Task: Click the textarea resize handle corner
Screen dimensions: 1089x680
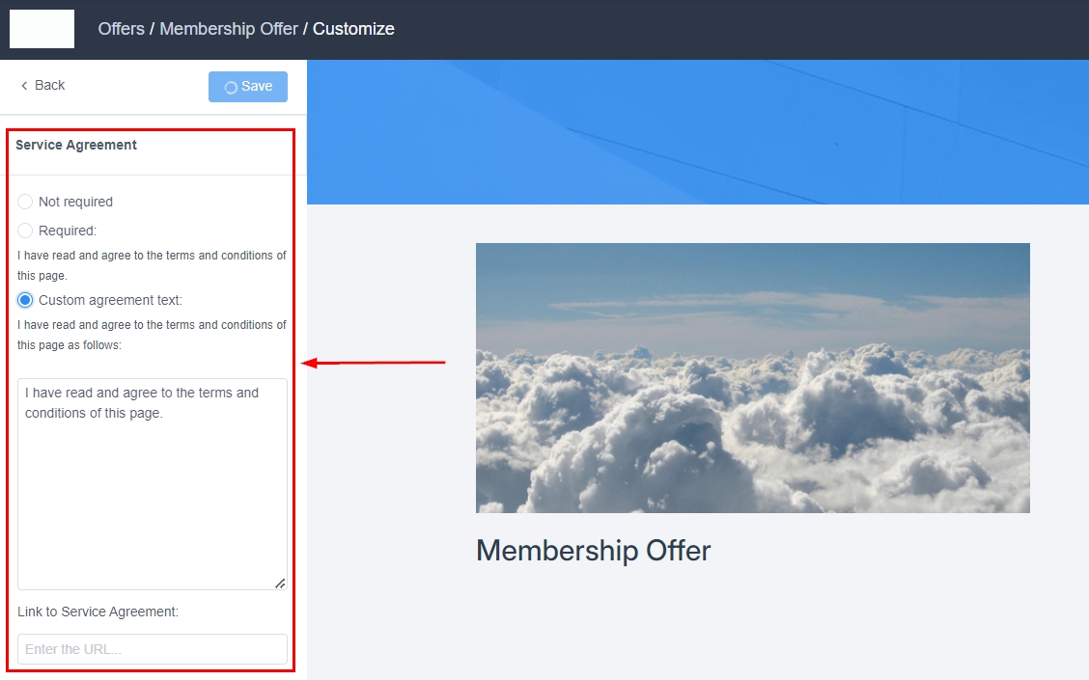Action: tap(280, 583)
